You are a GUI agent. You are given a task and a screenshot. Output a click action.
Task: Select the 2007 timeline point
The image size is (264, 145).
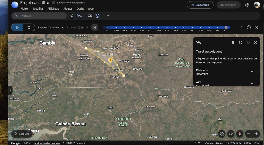click(x=108, y=27)
